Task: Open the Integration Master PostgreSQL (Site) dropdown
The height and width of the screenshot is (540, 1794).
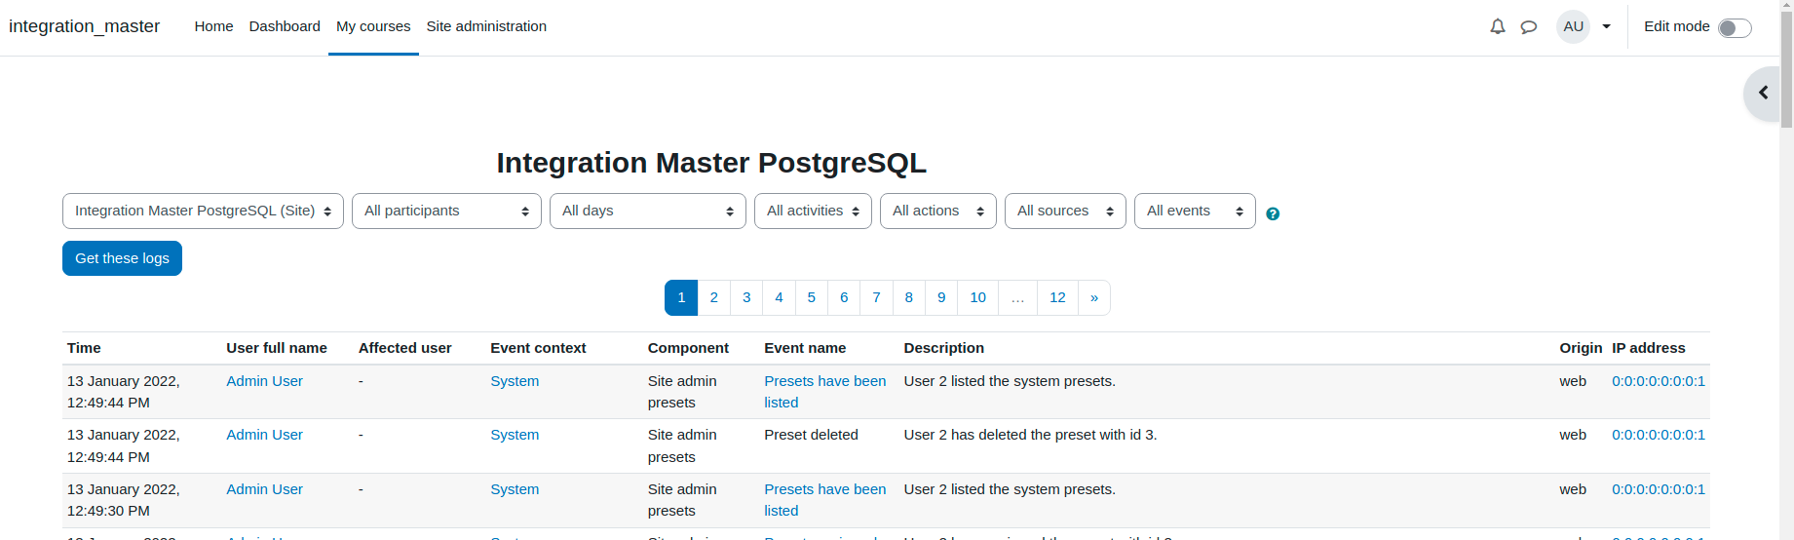Action: [203, 211]
